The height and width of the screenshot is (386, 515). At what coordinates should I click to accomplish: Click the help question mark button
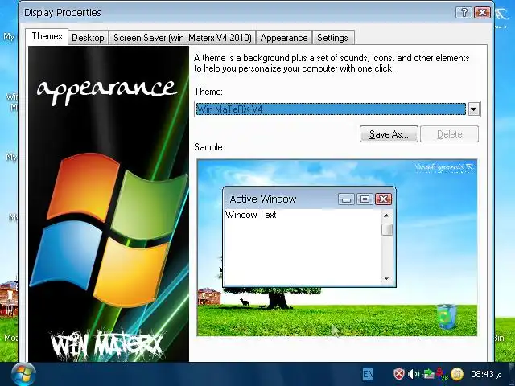(463, 13)
